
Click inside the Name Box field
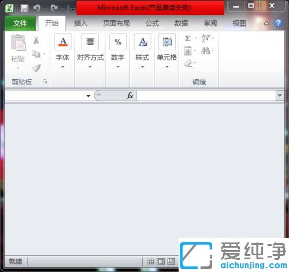(45, 95)
